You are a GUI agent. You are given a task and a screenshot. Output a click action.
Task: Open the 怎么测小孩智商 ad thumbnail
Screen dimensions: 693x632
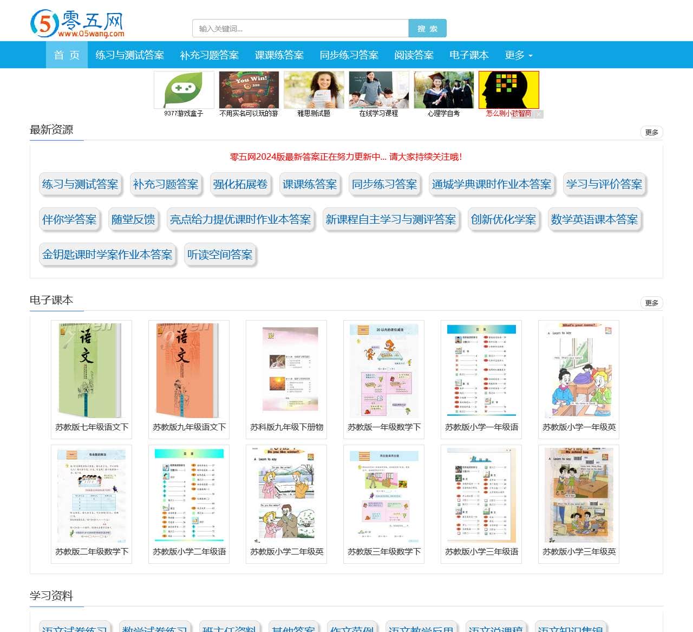click(x=509, y=90)
